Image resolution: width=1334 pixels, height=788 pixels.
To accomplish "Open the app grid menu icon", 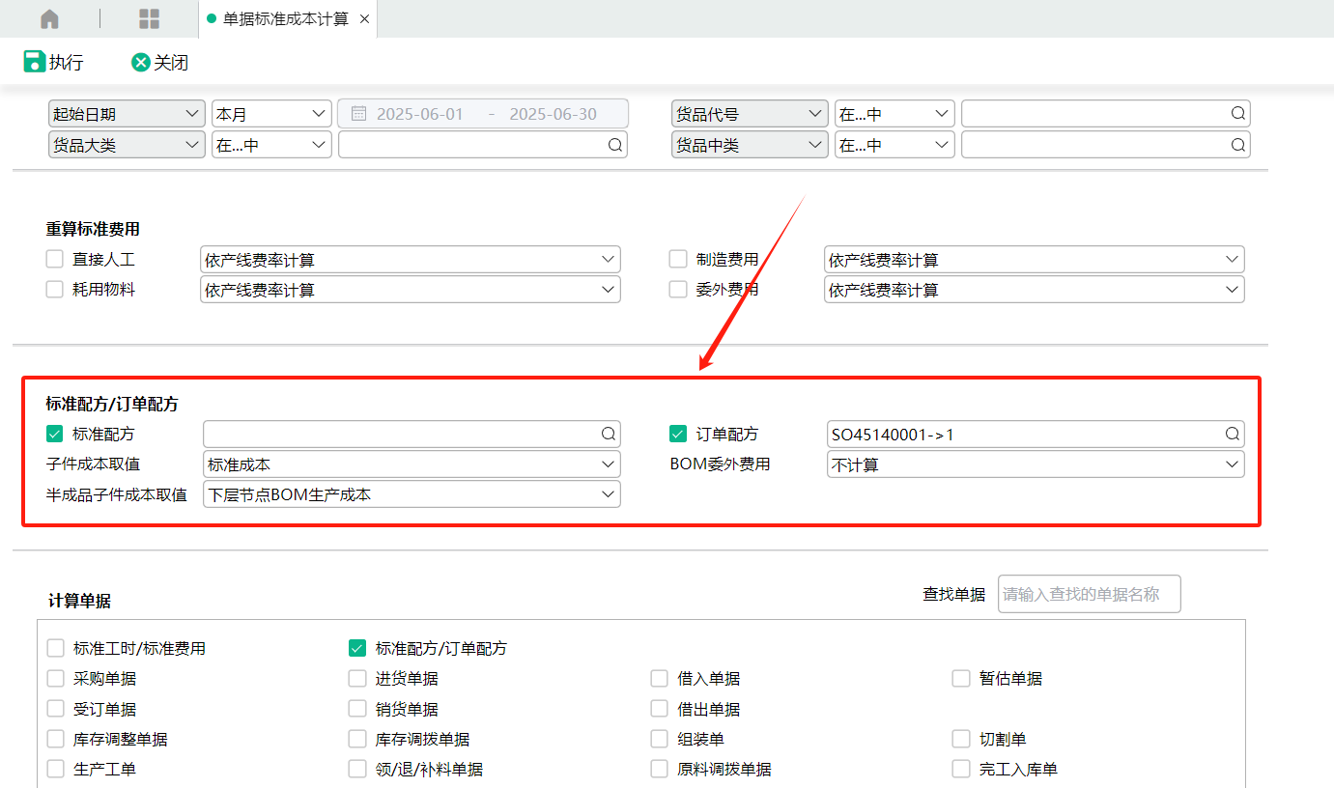I will coord(150,19).
